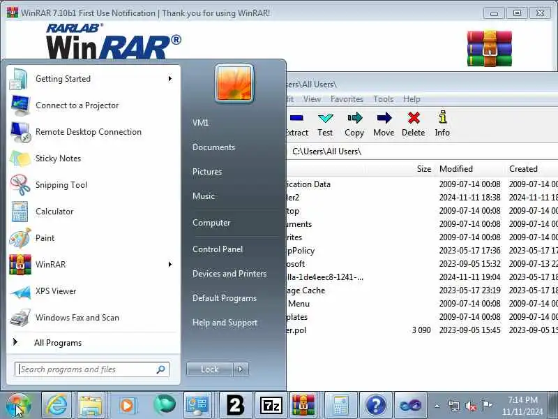Click the Start orb on the taskbar
558x419 pixels.
[x=19, y=405]
